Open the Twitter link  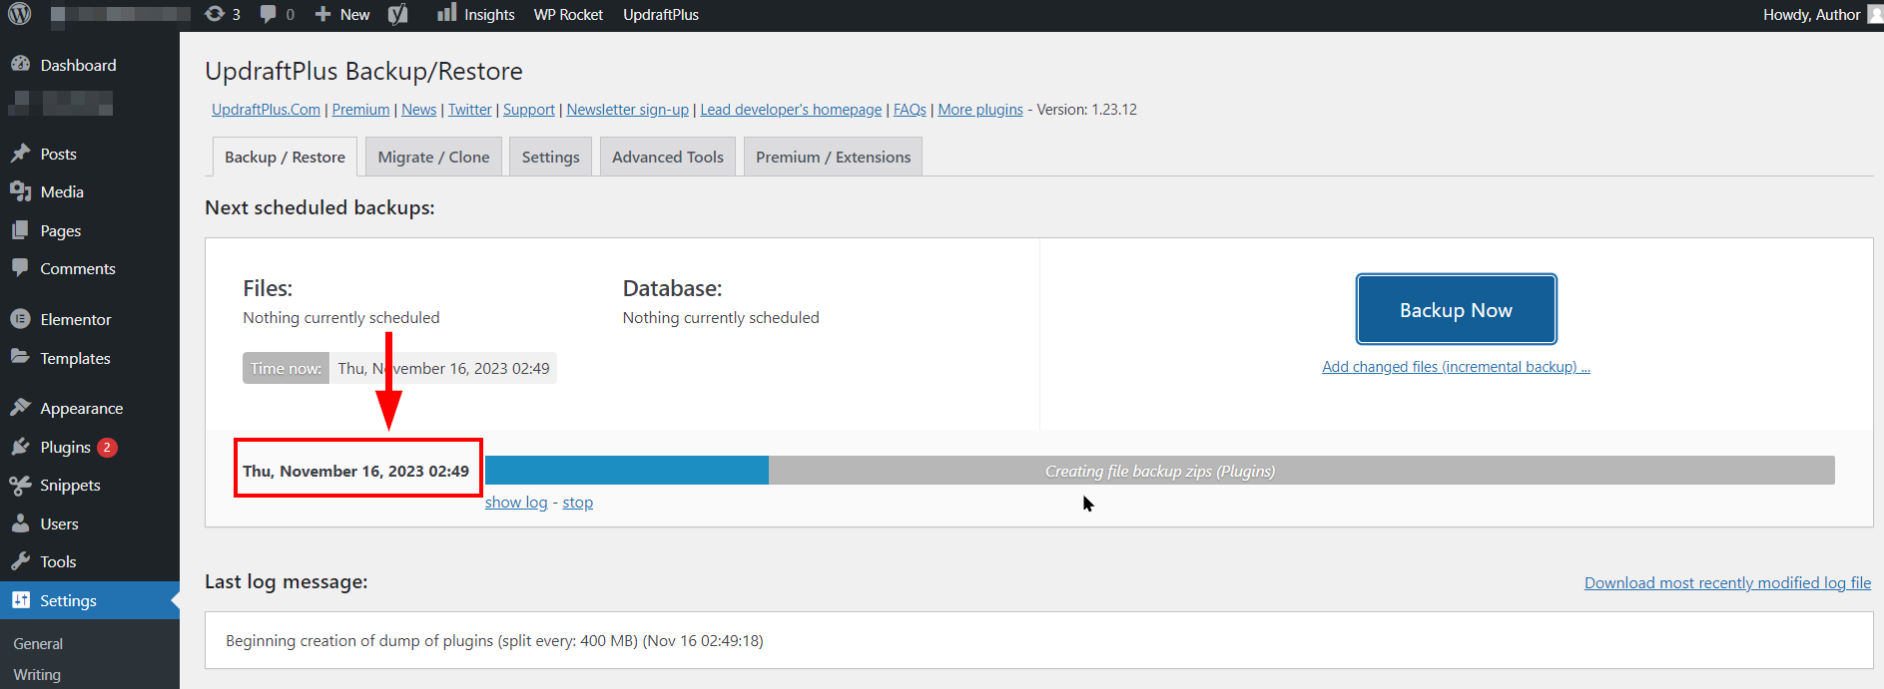pos(469,110)
